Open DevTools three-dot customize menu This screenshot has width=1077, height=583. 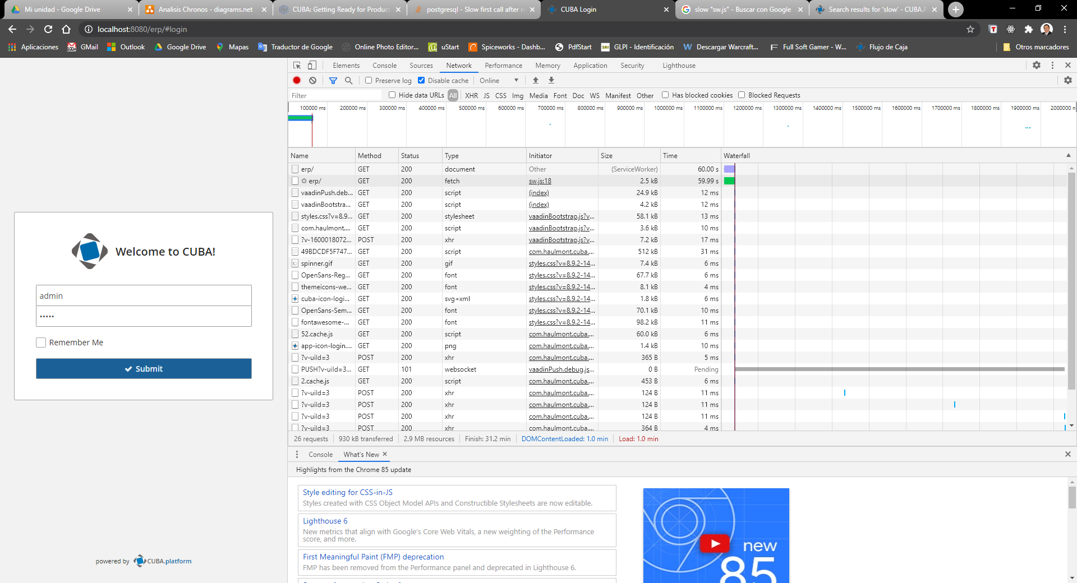pyautogui.click(x=1052, y=66)
